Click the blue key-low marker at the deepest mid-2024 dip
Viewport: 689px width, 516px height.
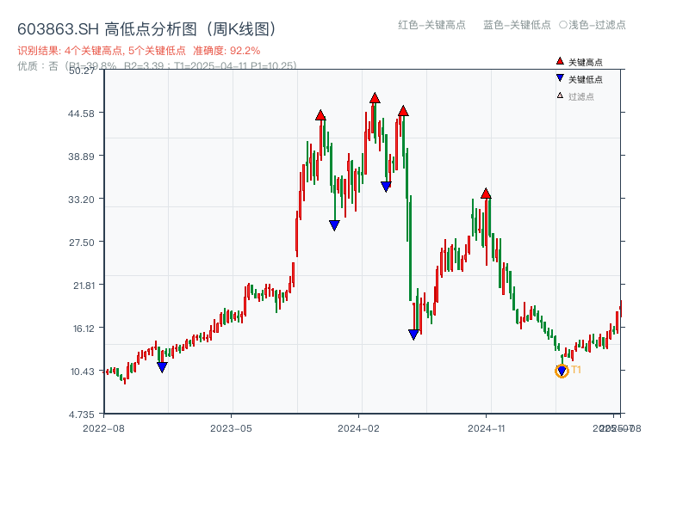point(413,333)
